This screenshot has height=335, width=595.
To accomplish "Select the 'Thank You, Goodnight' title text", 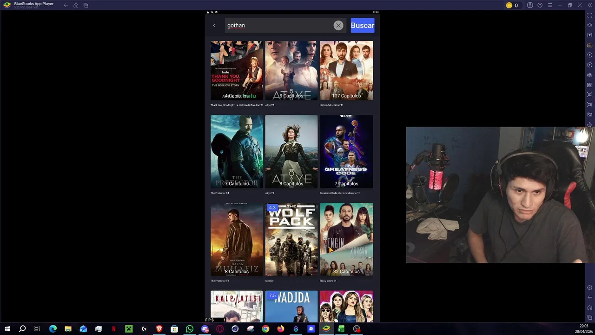I will point(237,105).
